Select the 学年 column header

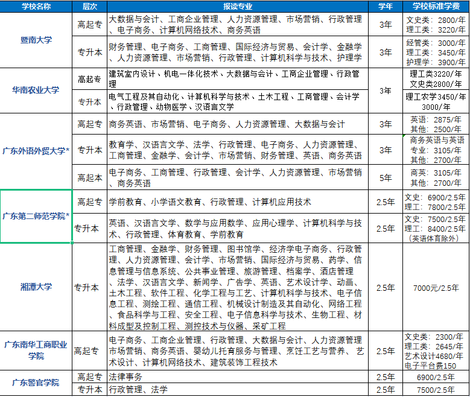pyautogui.click(x=386, y=6)
